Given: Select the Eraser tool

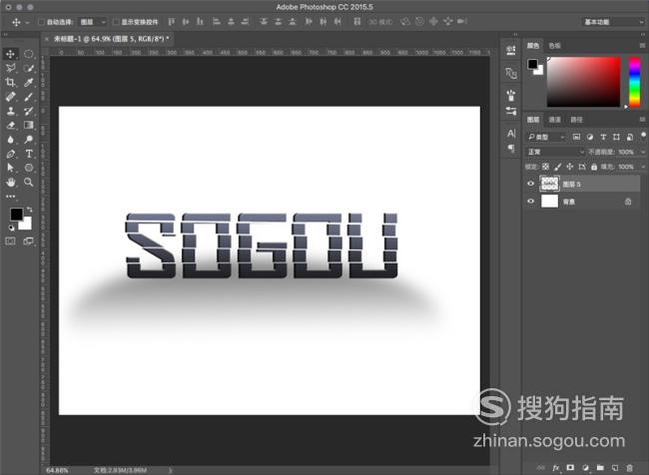Looking at the screenshot, I should click(x=10, y=125).
